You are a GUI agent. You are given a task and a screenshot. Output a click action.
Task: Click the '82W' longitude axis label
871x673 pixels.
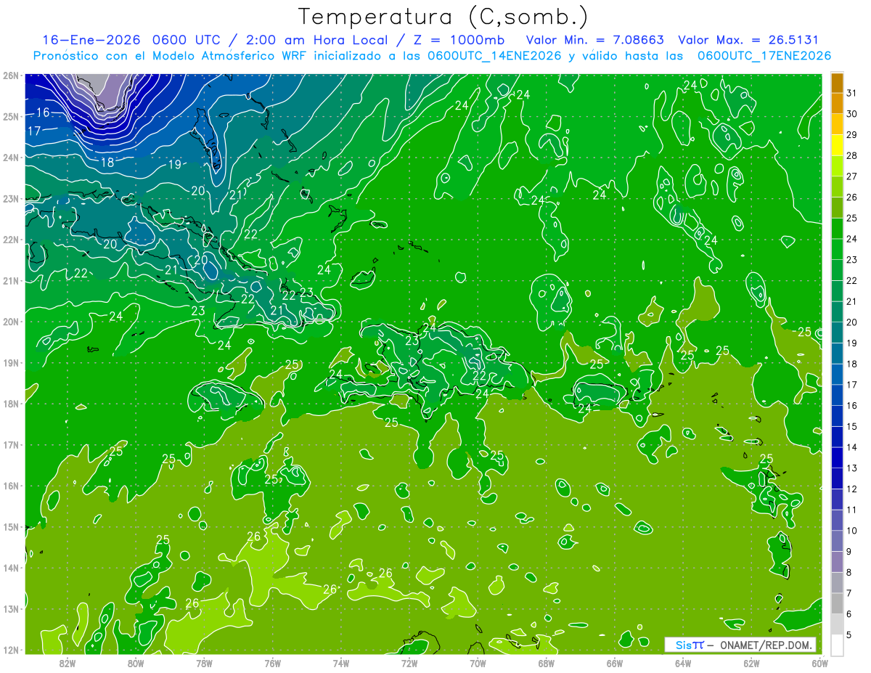click(x=68, y=663)
